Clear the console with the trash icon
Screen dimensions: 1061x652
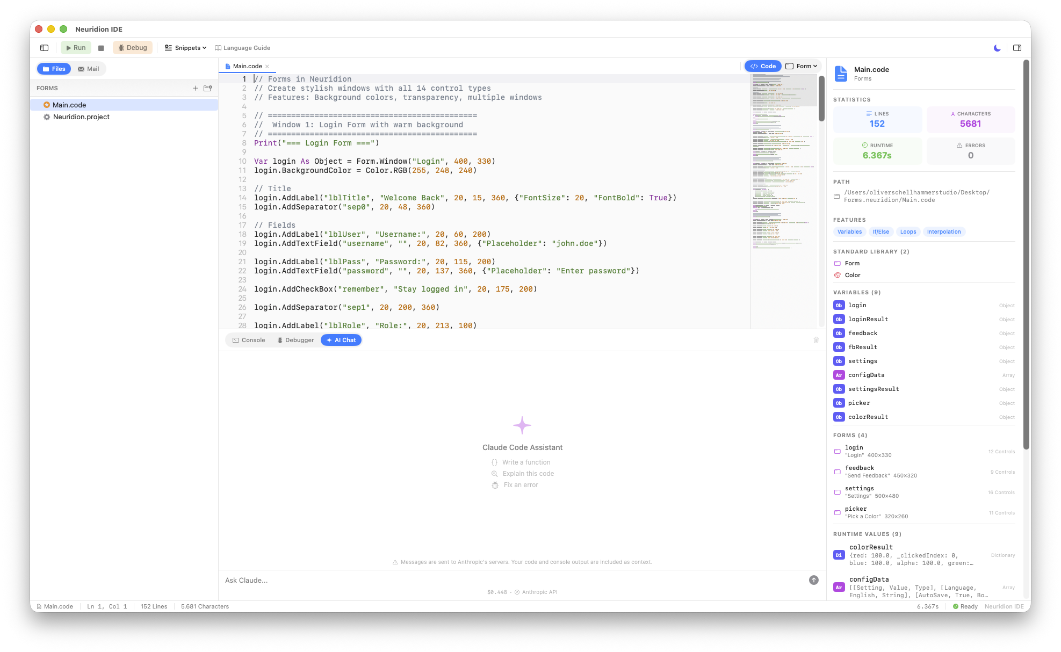[x=816, y=340]
